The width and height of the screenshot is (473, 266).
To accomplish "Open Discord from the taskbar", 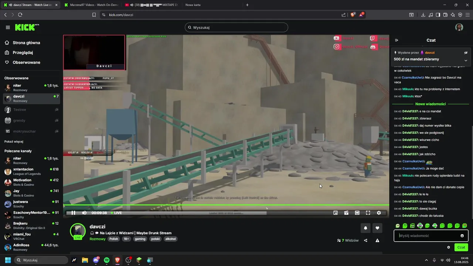I will pyautogui.click(x=96, y=260).
